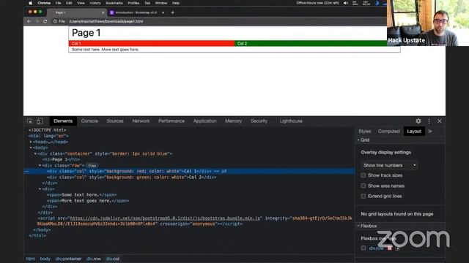This screenshot has width=469, height=263.
Task: Close the Page 1 browser tab
Action: [103, 12]
